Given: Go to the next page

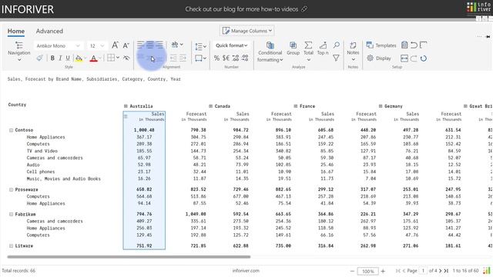Looking at the screenshot, I should point(441,271).
